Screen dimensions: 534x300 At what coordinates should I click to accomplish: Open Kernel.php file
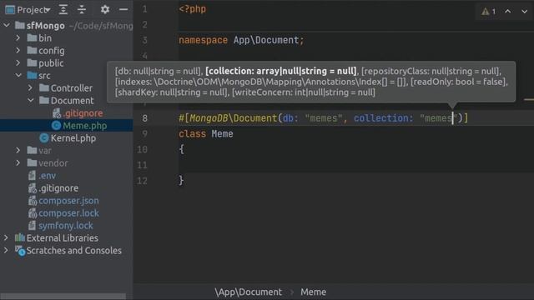coord(73,138)
